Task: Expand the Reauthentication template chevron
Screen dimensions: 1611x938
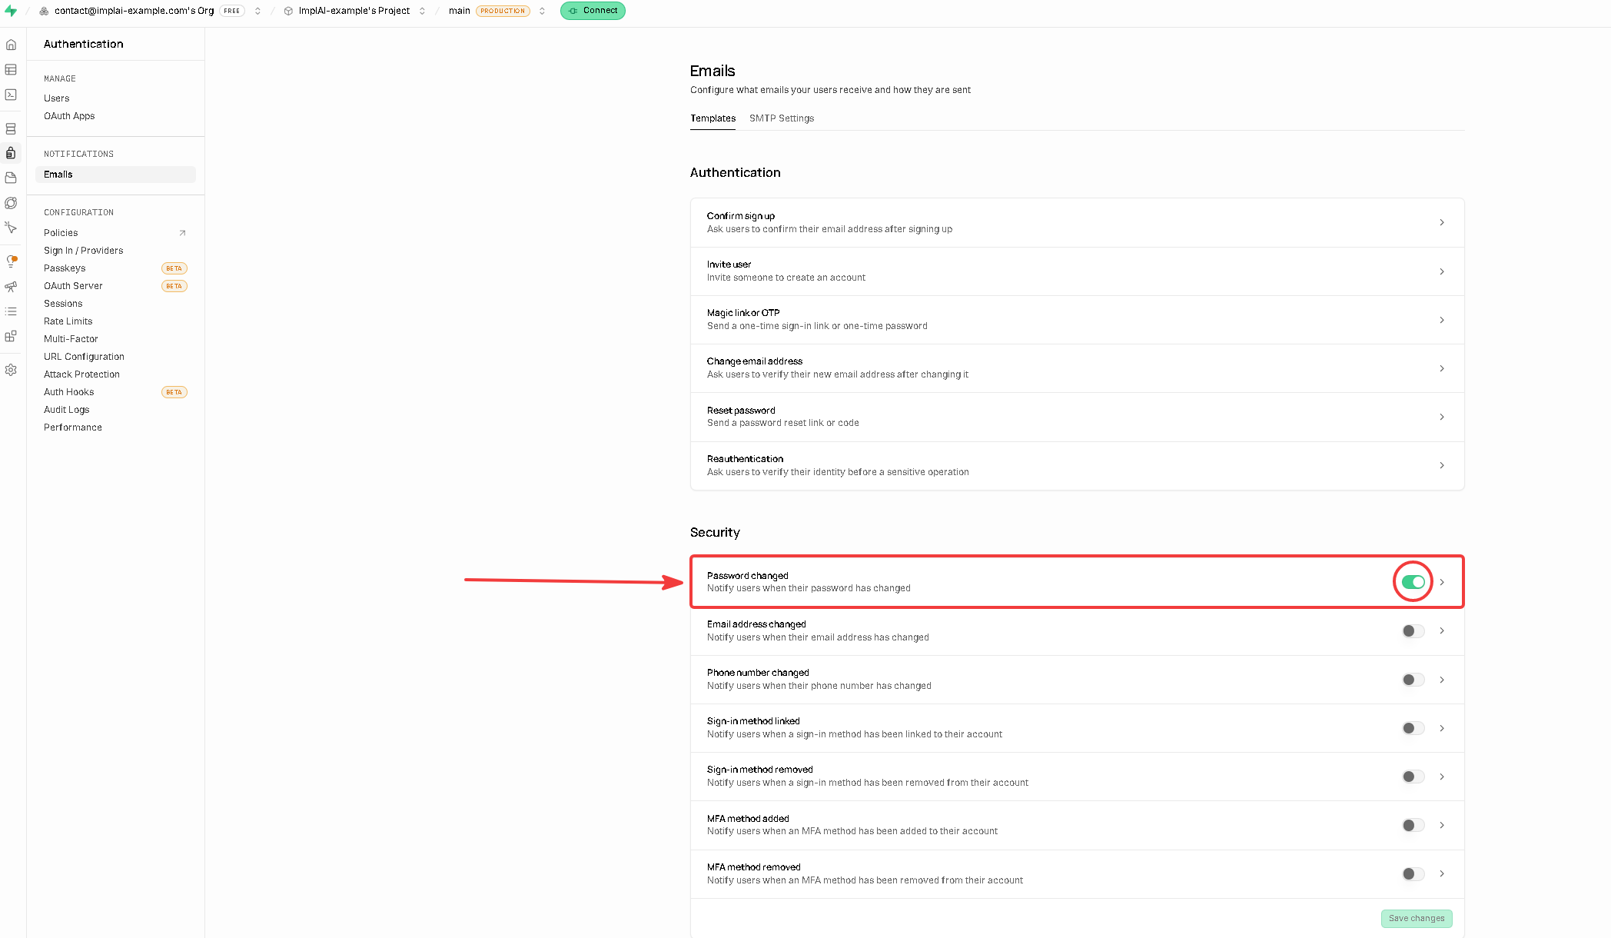Action: pyautogui.click(x=1442, y=465)
